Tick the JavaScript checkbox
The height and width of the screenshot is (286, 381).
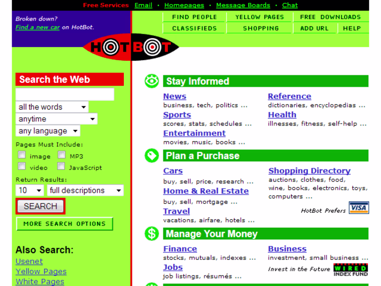tap(61, 166)
